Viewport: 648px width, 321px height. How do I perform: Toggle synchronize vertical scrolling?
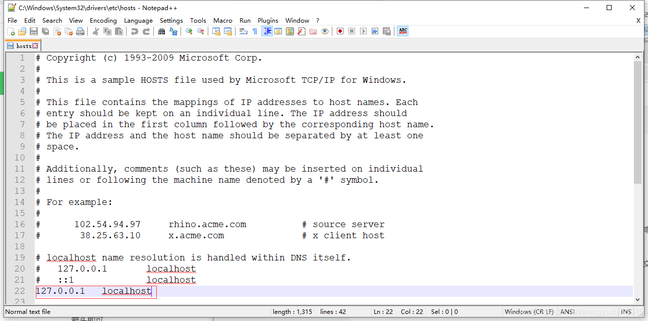(x=216, y=31)
